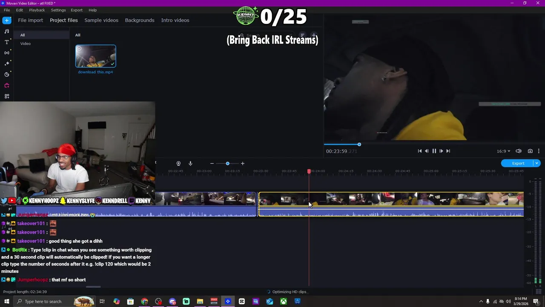The width and height of the screenshot is (545, 307).
Task: Jump to next clip in player
Action: [448, 151]
